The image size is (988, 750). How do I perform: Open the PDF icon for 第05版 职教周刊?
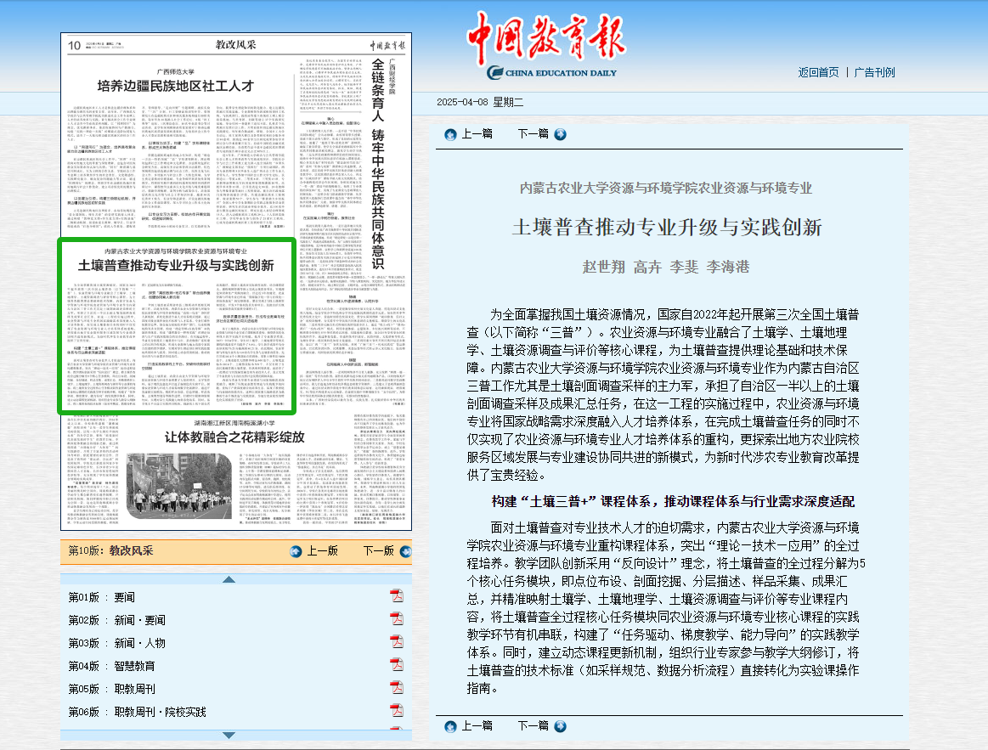click(397, 688)
